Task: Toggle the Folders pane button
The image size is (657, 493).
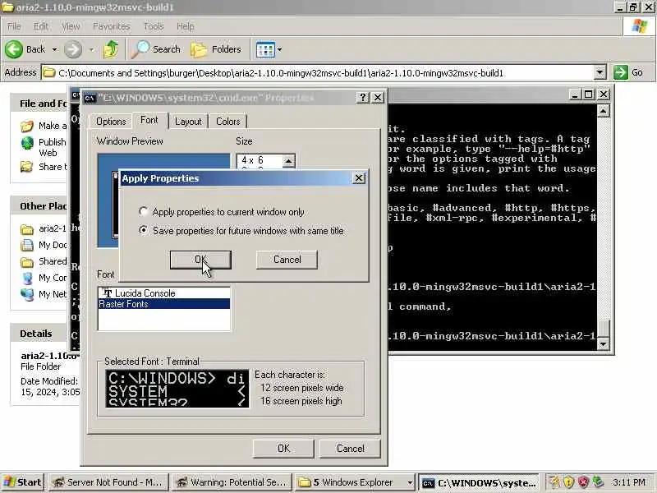Action: 216,49
